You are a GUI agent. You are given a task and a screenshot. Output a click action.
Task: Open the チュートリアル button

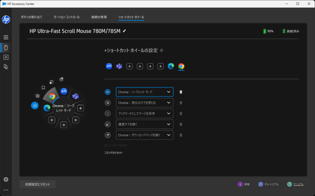click(x=268, y=184)
